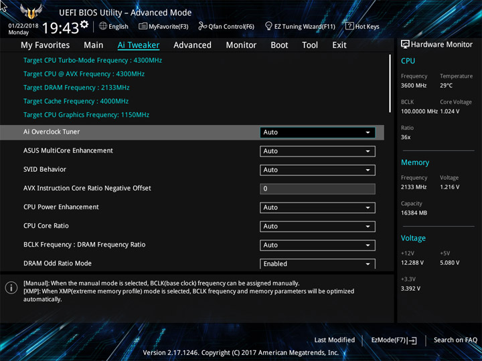Click the globe language icon
The width and height of the screenshot is (482, 361).
(103, 26)
